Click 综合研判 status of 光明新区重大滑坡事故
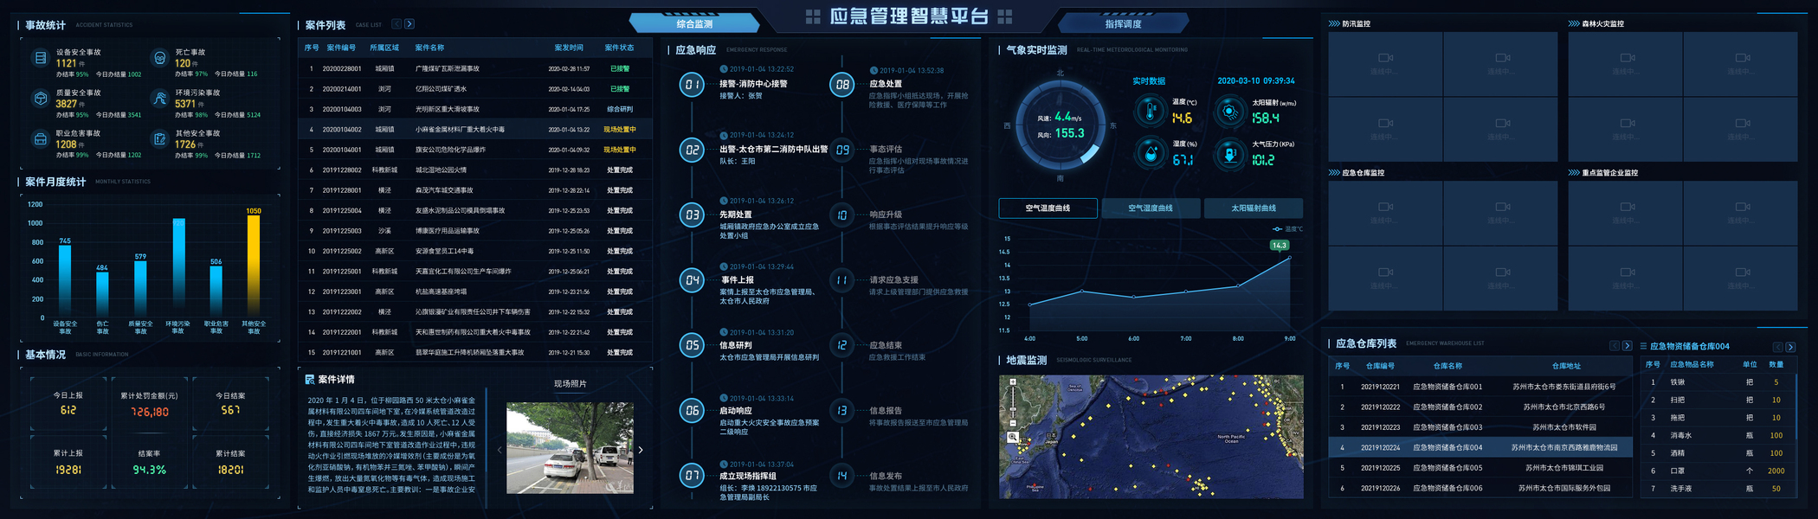The height and width of the screenshot is (519, 1818). (x=619, y=109)
